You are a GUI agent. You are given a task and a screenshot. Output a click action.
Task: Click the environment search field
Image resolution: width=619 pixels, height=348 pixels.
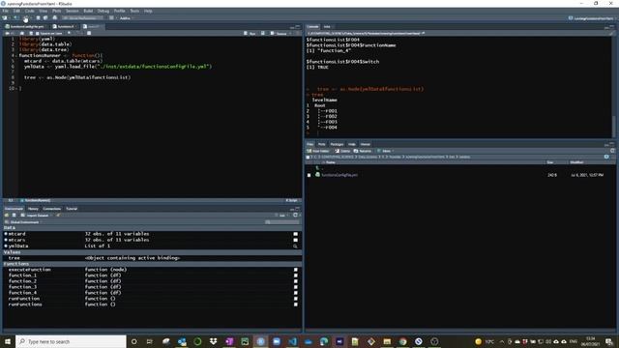point(282,222)
